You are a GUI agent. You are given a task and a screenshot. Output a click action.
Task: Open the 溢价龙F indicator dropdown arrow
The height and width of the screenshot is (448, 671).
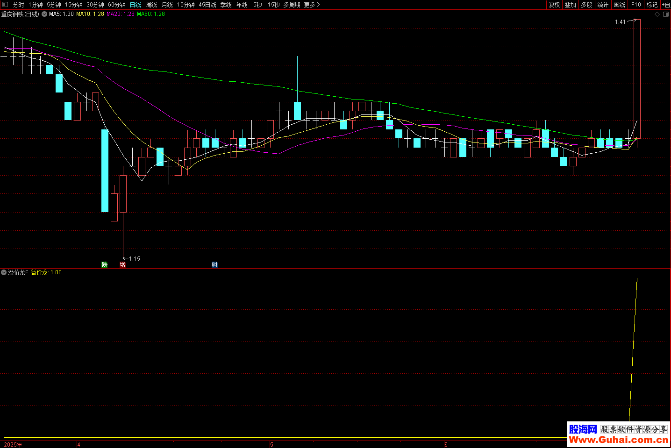point(4,272)
